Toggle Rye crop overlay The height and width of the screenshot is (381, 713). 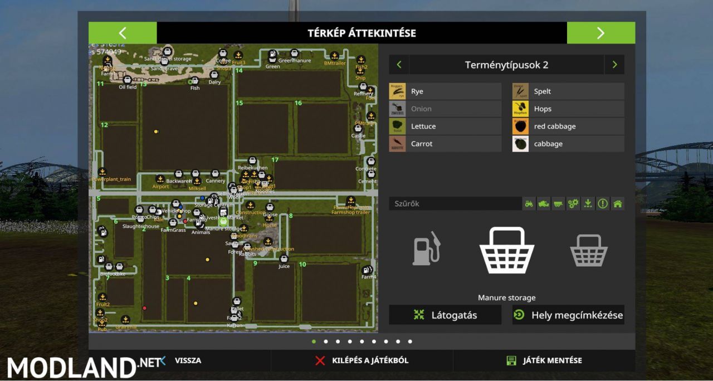coord(445,91)
